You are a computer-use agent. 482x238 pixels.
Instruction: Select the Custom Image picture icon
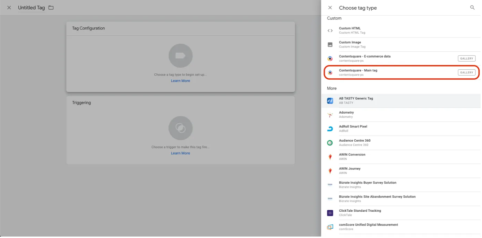click(x=330, y=45)
